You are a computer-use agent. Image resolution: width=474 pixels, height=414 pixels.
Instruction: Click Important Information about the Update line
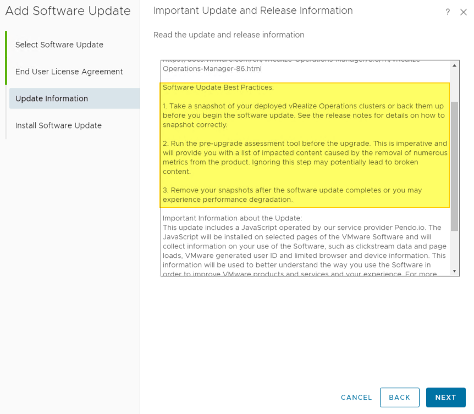(233, 218)
